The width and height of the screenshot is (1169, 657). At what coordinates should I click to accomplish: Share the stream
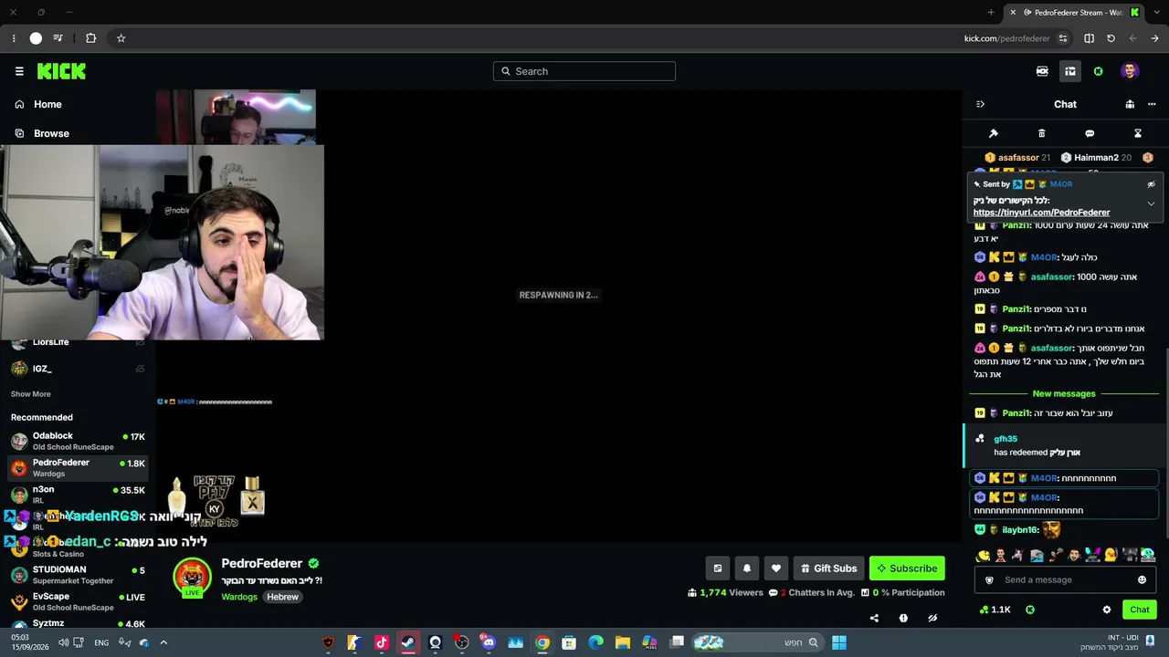click(874, 618)
